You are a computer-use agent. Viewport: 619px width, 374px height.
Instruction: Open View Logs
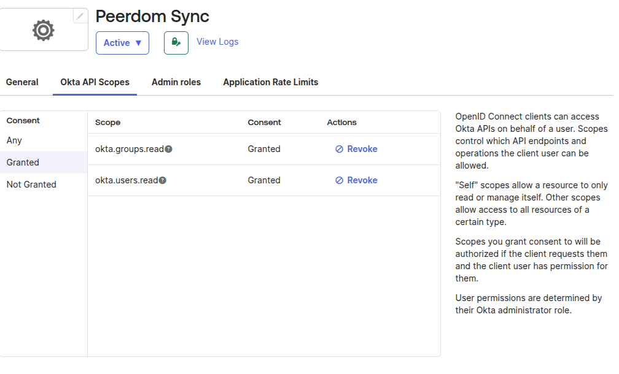pos(217,41)
